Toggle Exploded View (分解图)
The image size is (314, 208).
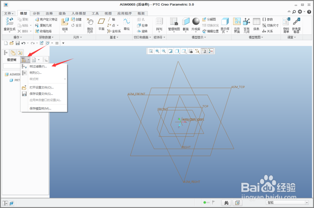point(209,19)
